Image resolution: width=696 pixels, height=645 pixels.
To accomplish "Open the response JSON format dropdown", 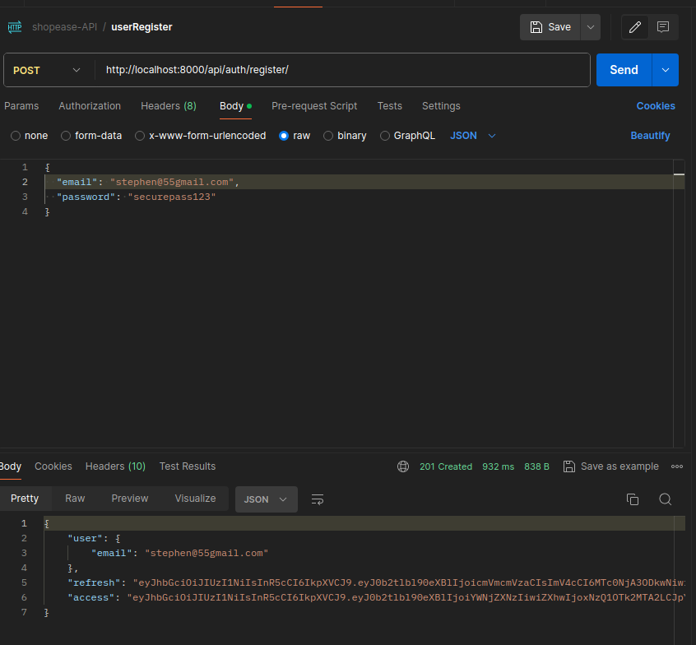I will pos(267,499).
